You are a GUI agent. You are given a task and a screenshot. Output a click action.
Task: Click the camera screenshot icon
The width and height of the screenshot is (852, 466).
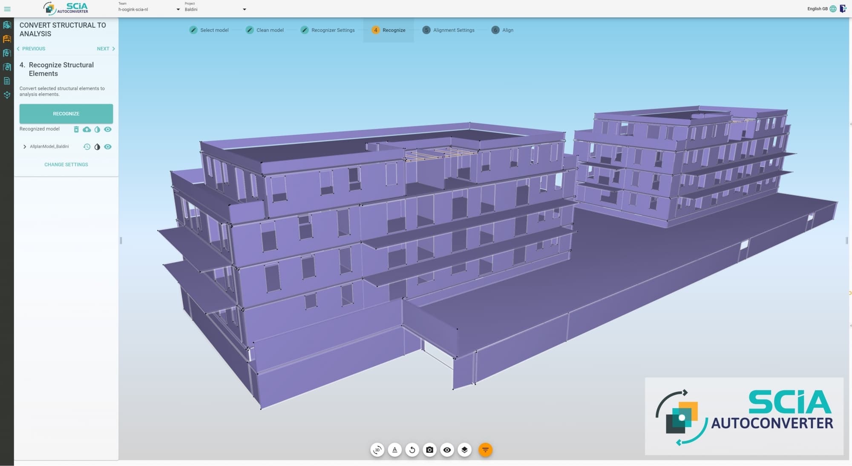(x=429, y=450)
